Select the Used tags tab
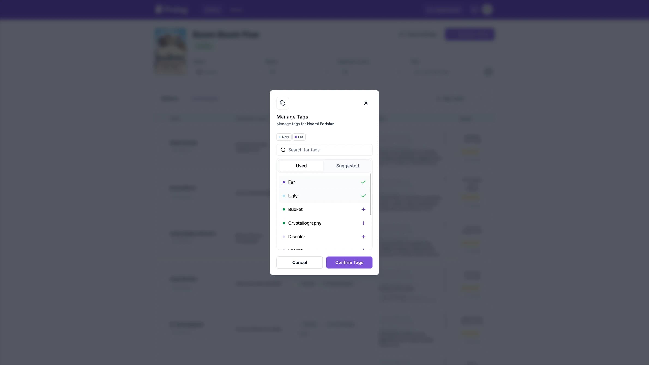The width and height of the screenshot is (649, 365). pyautogui.click(x=301, y=165)
